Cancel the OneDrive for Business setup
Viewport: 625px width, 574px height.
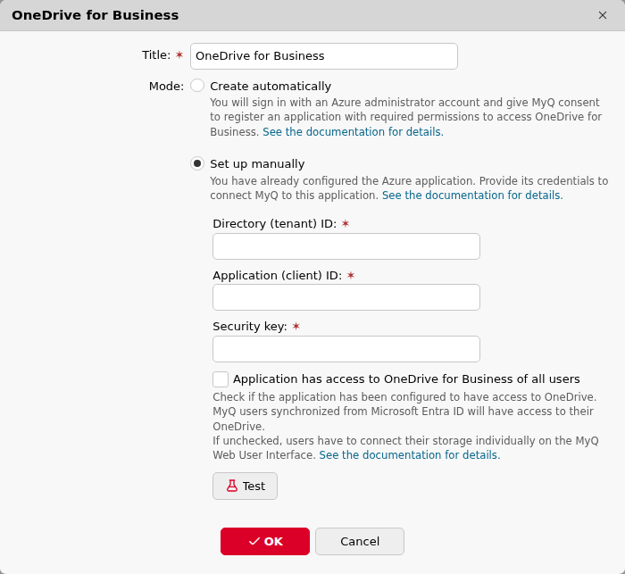click(360, 541)
